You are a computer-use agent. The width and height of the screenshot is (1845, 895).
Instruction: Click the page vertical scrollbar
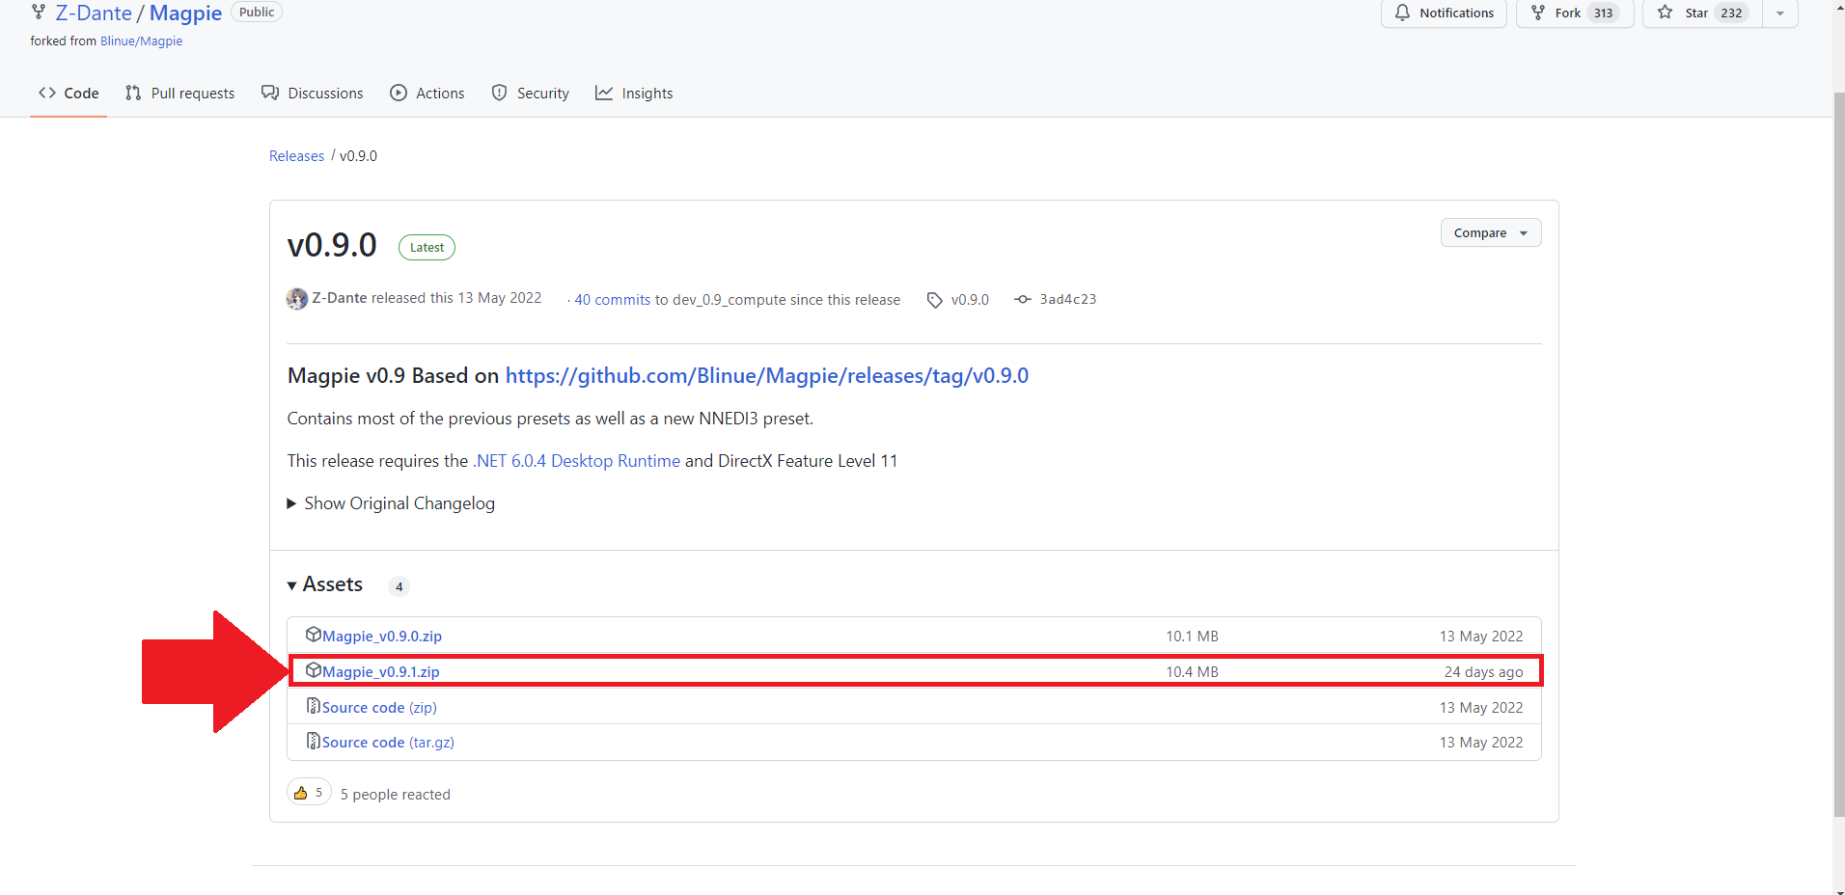[1838, 453]
